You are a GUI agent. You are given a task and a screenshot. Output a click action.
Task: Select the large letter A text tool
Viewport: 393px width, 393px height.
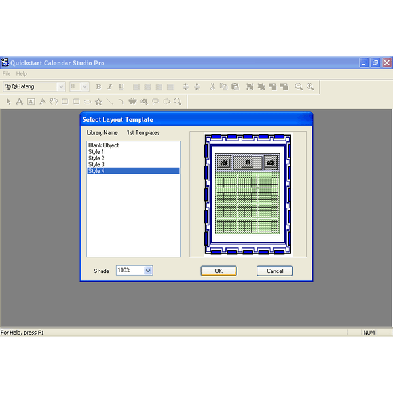20,102
